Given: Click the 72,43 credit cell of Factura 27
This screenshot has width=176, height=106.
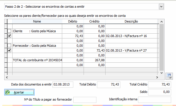Looking at the screenshot, I should [x=94, y=50].
